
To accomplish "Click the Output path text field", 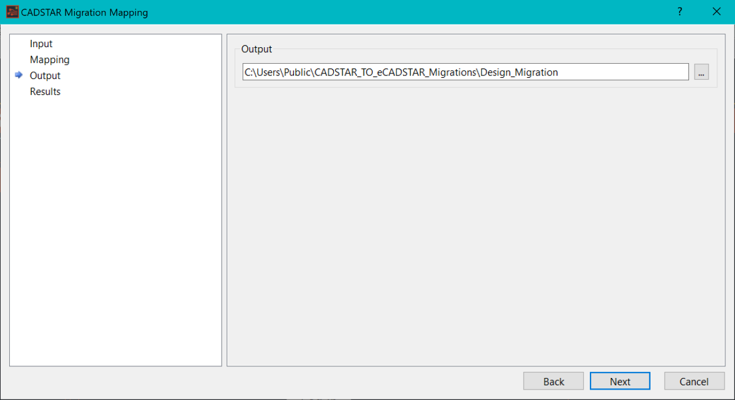I will click(x=466, y=72).
